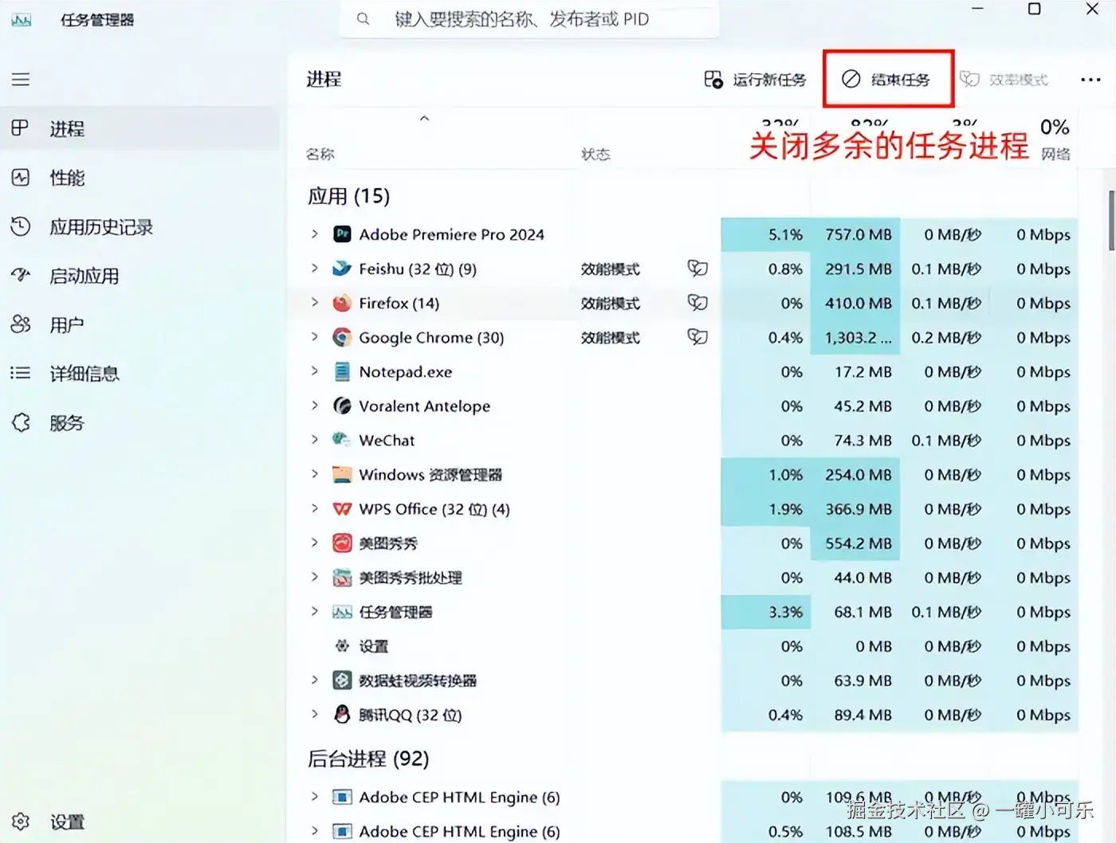Image resolution: width=1116 pixels, height=843 pixels.
Task: Expand the Feishu (32 位) process group
Action: pyautogui.click(x=314, y=269)
